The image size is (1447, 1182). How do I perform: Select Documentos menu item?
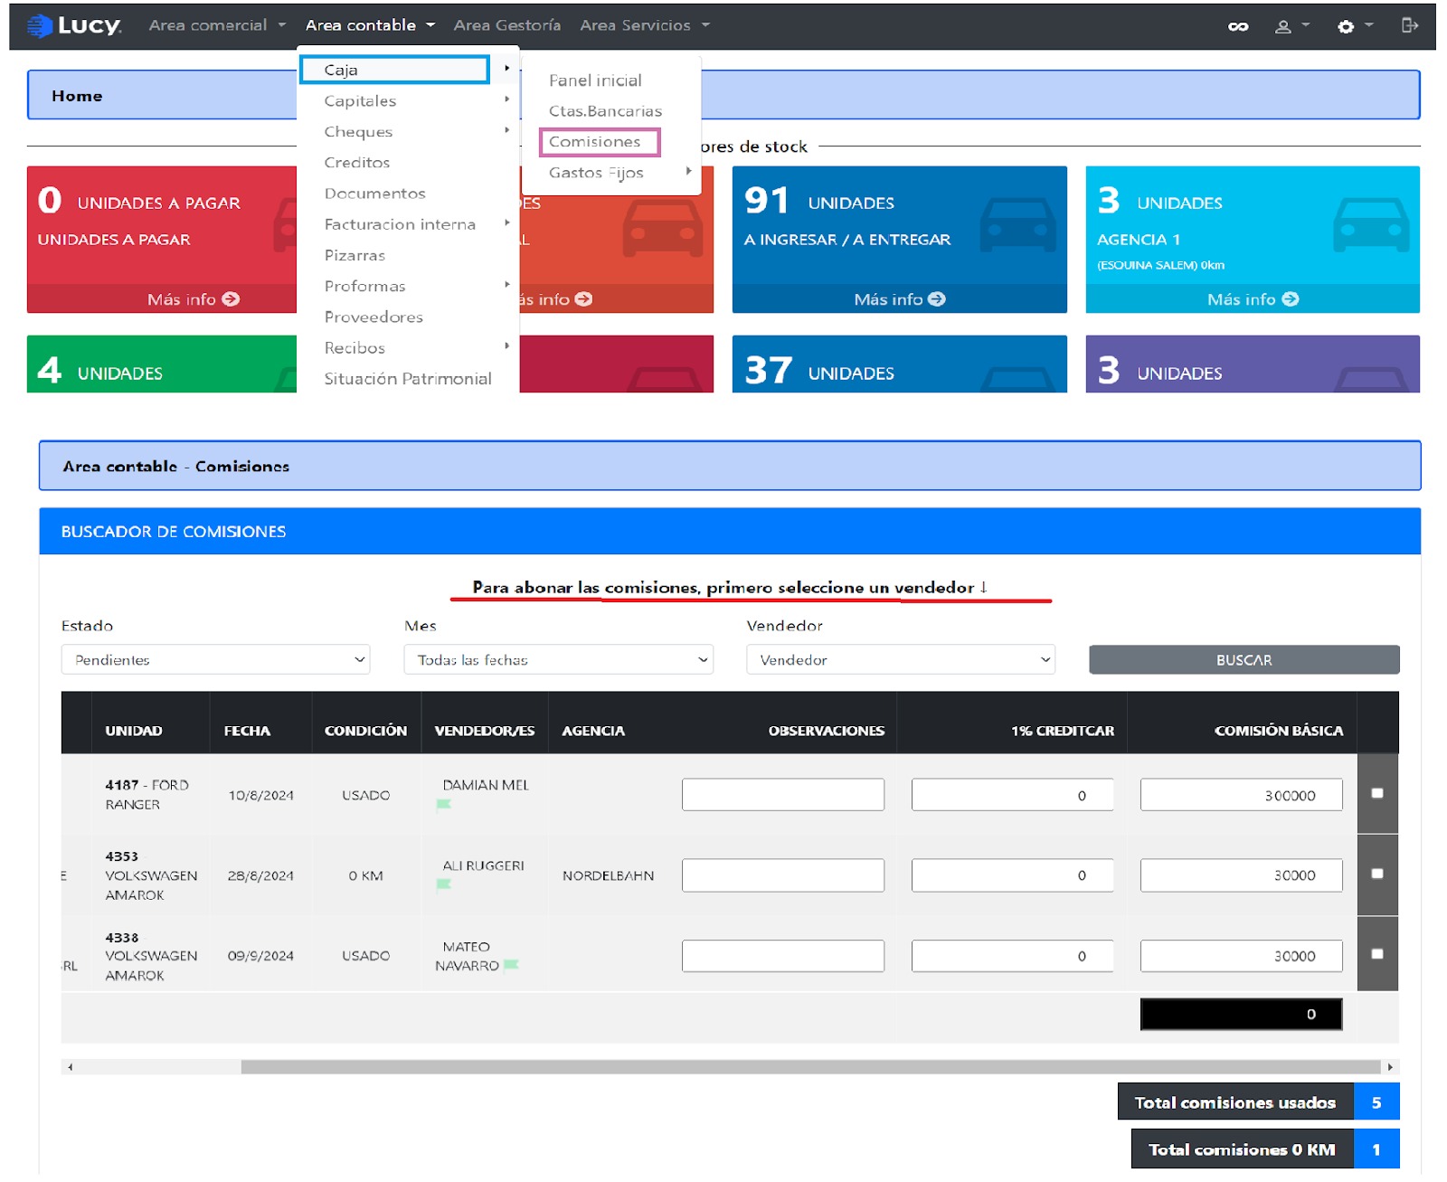tap(374, 194)
